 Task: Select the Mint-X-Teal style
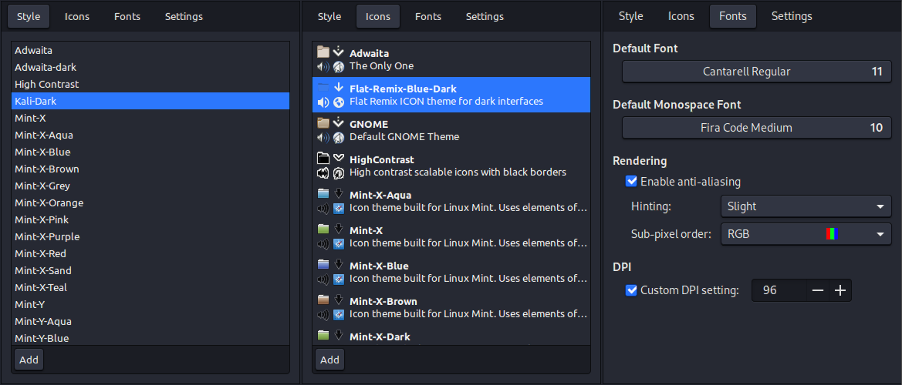150,287
